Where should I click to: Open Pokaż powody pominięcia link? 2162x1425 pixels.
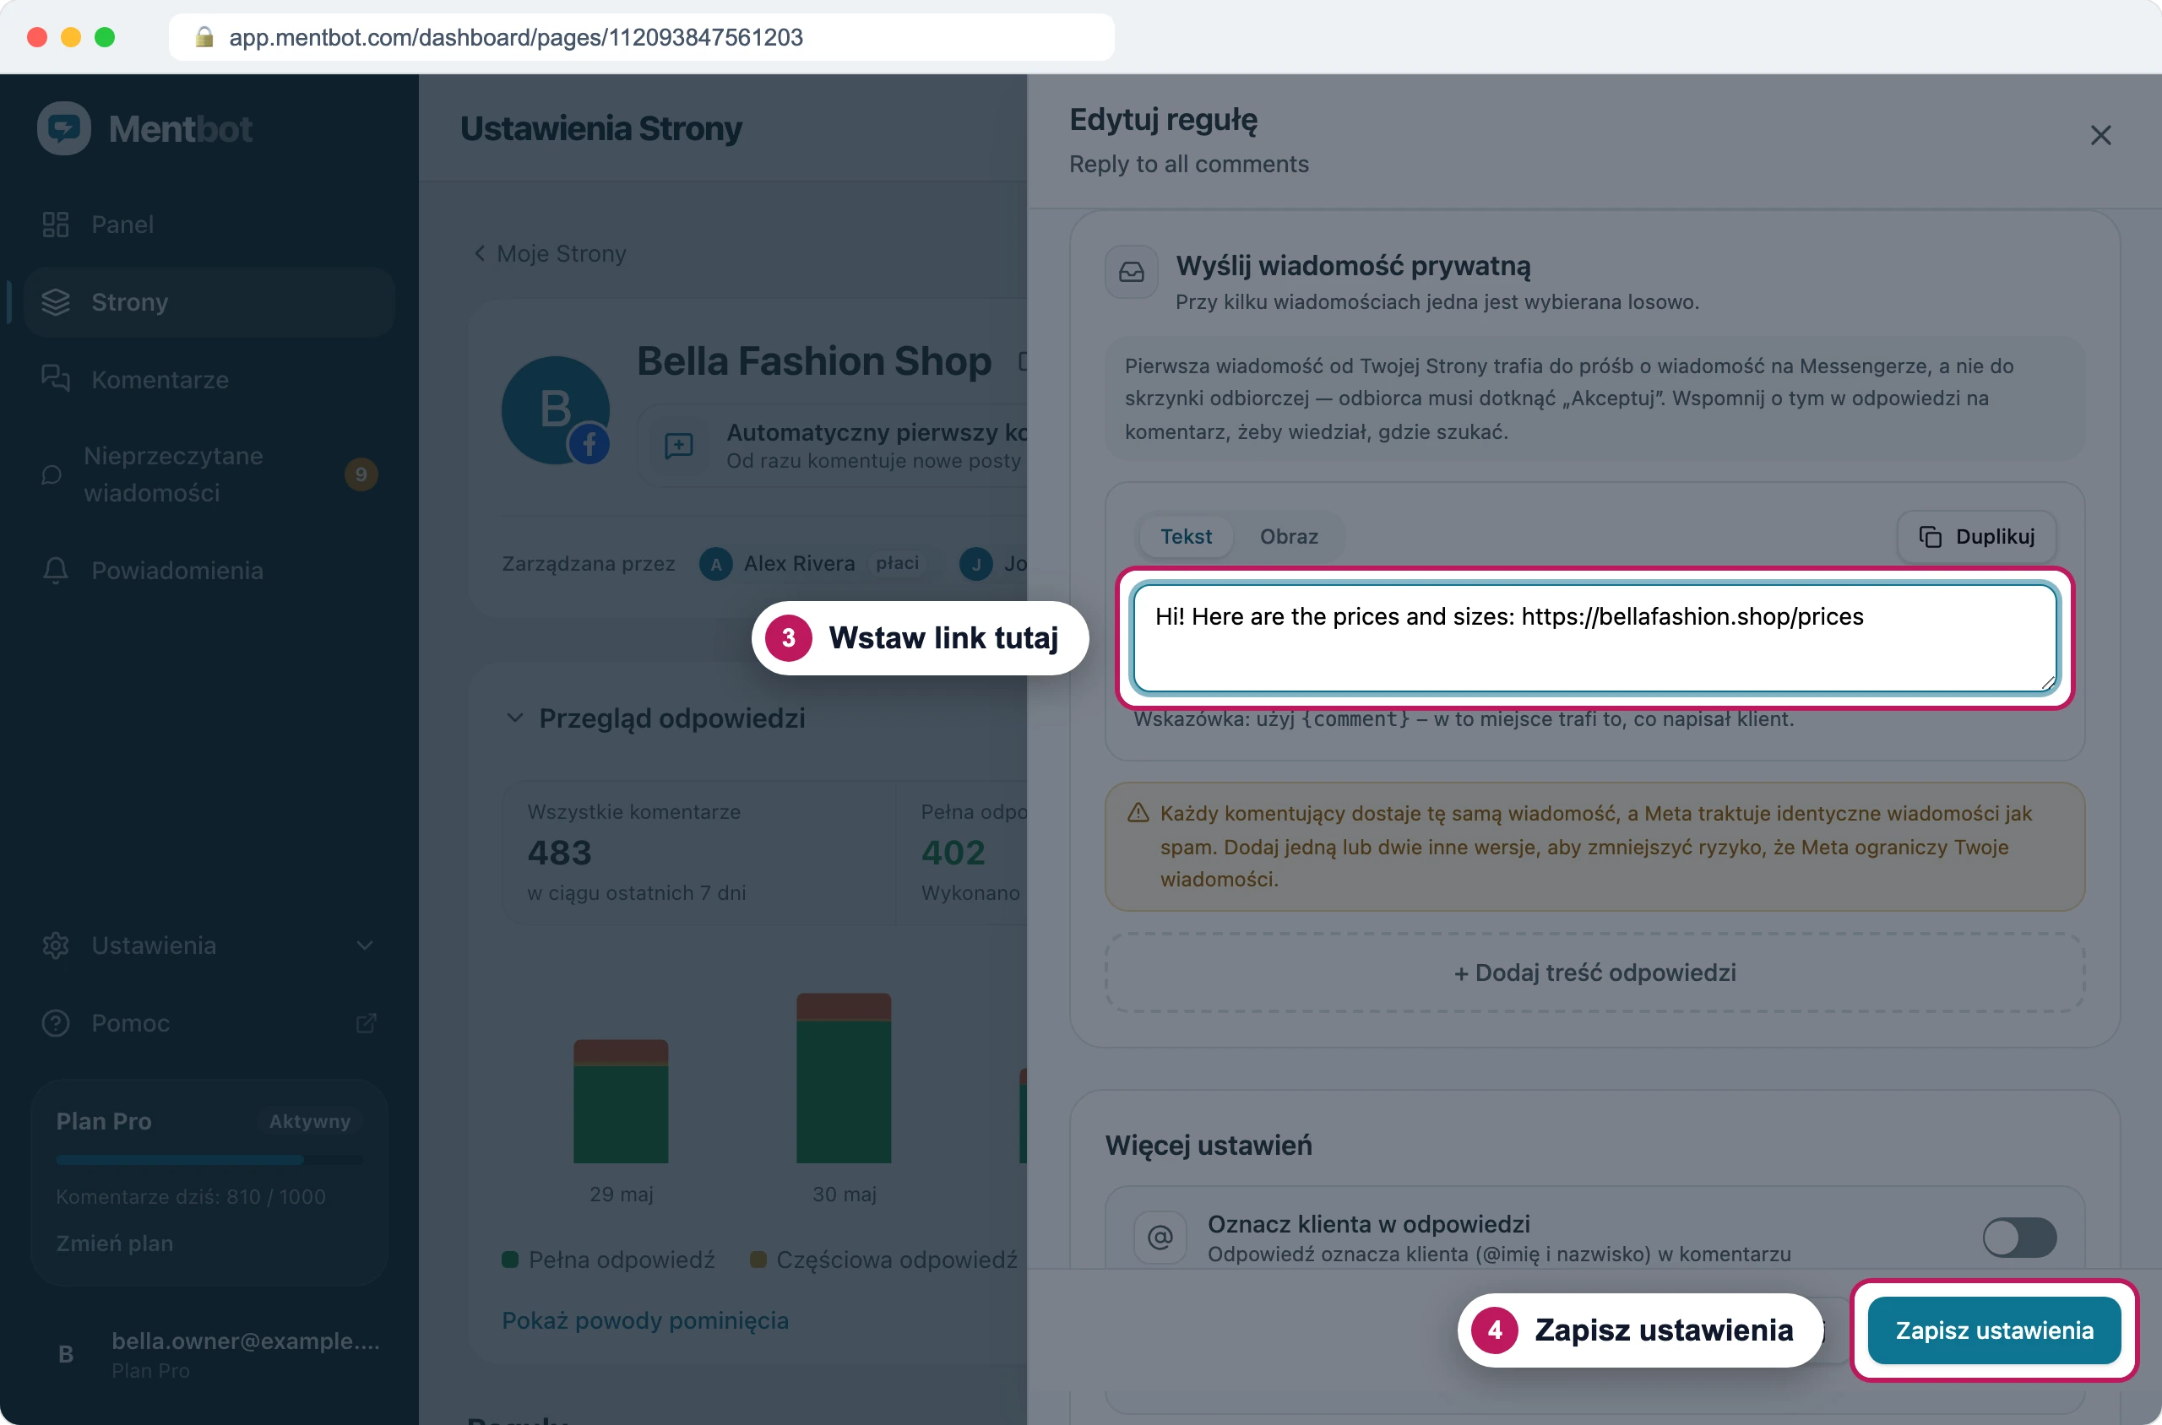coord(645,1319)
